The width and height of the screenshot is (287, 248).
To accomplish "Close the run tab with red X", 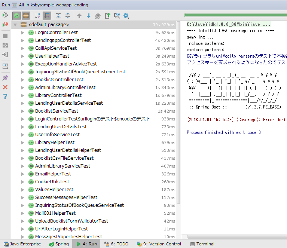I will pos(5,87).
